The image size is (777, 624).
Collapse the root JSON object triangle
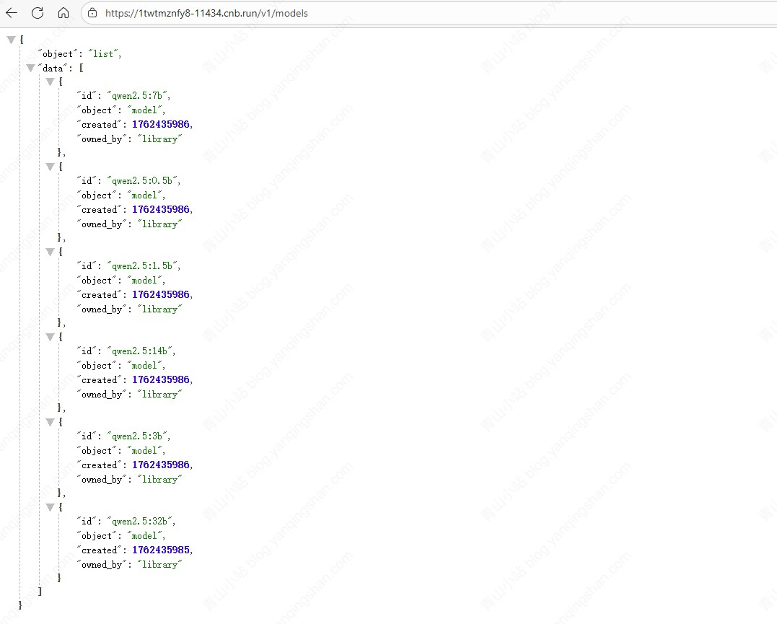click(x=11, y=40)
